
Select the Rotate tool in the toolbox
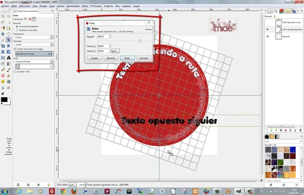9,39
